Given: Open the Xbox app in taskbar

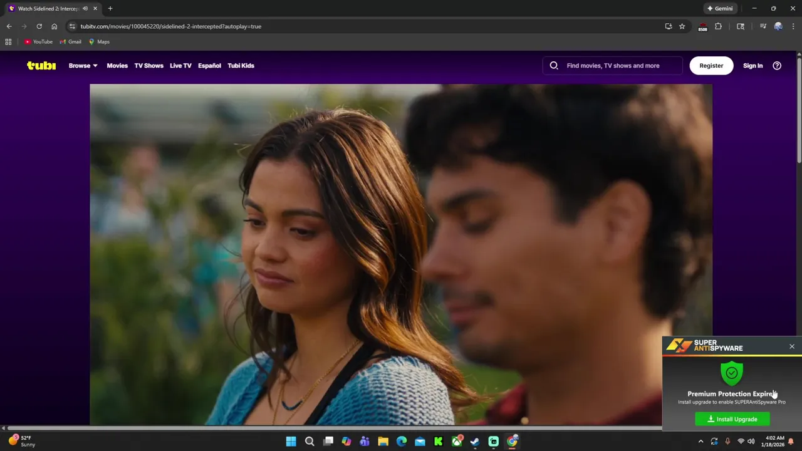Looking at the screenshot, I should pyautogui.click(x=457, y=442).
